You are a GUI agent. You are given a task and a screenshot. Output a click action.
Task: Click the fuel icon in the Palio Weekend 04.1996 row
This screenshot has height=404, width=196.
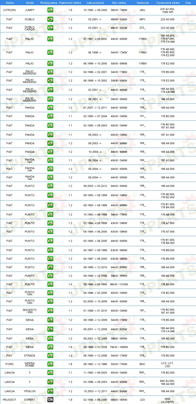coord(50,72)
